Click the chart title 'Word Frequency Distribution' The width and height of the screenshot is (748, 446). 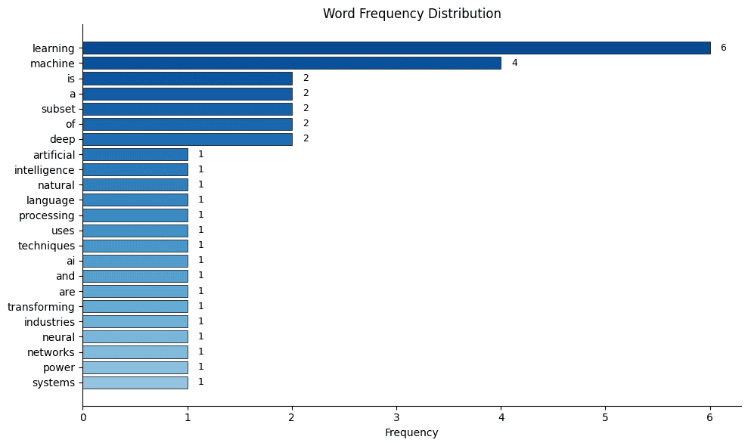[x=412, y=11]
